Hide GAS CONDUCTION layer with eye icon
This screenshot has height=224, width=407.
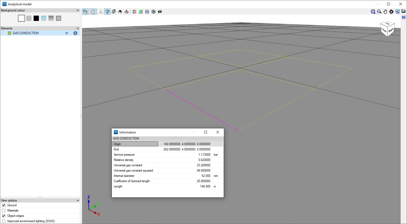click(67, 33)
